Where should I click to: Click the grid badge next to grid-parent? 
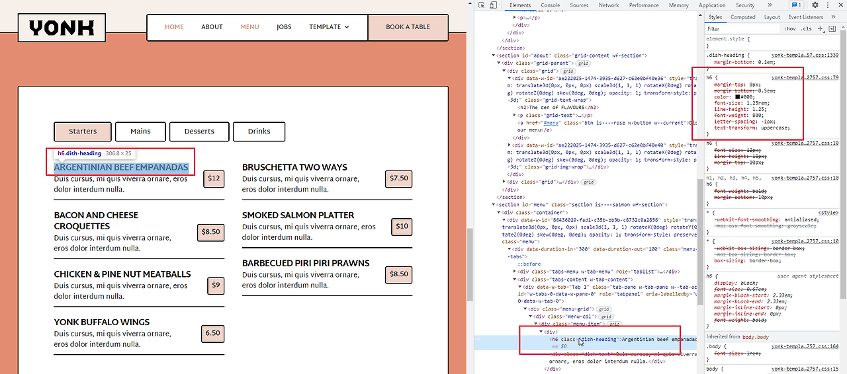[583, 63]
